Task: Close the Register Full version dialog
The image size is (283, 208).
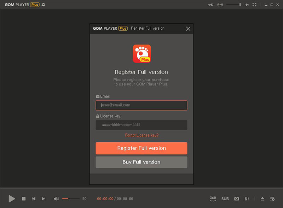Action: [188, 29]
